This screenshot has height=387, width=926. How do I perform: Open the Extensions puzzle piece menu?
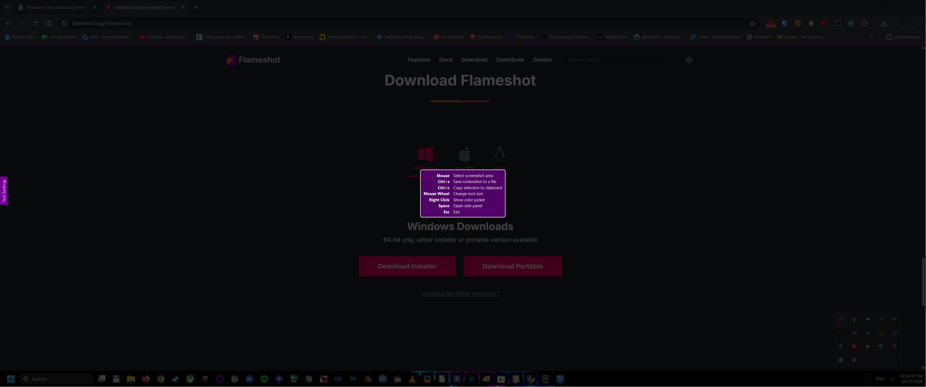point(864,23)
